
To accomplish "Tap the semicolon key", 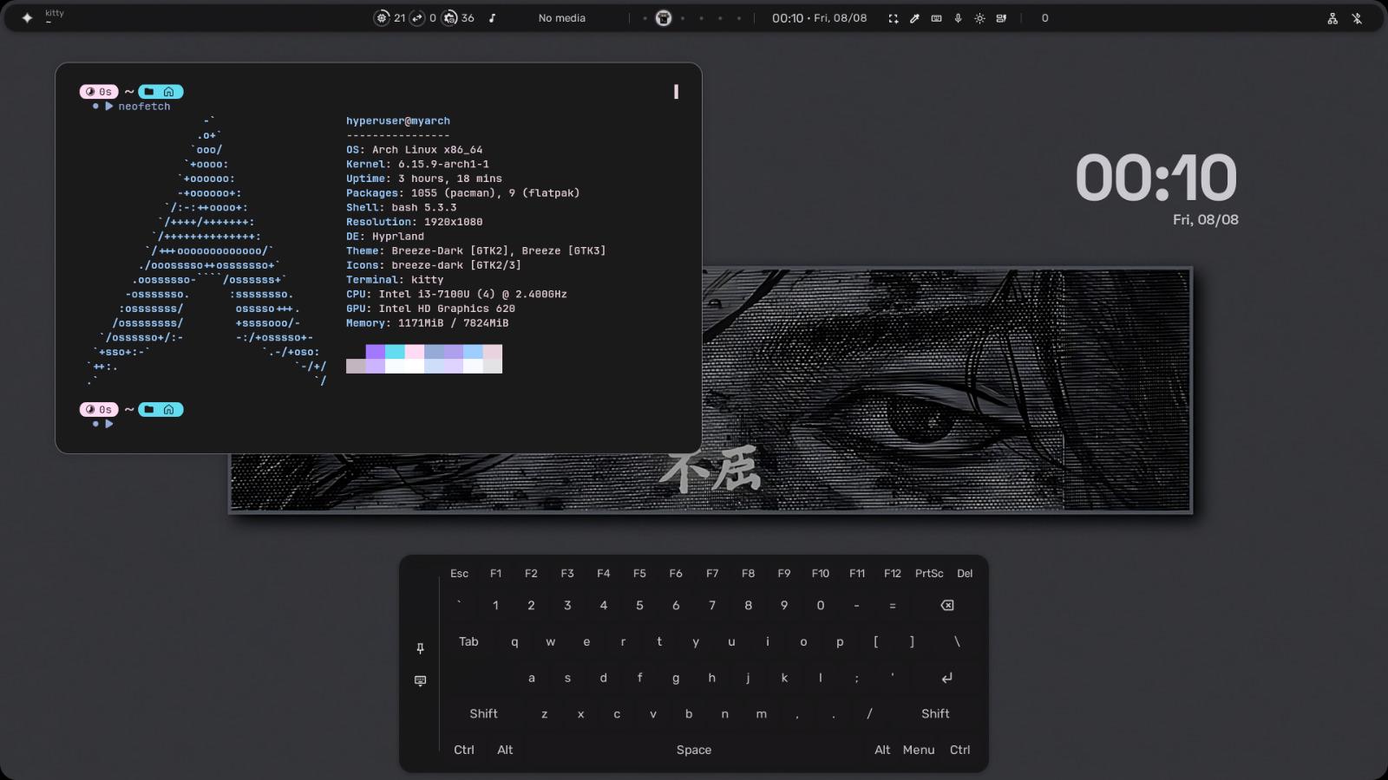I will (x=856, y=679).
